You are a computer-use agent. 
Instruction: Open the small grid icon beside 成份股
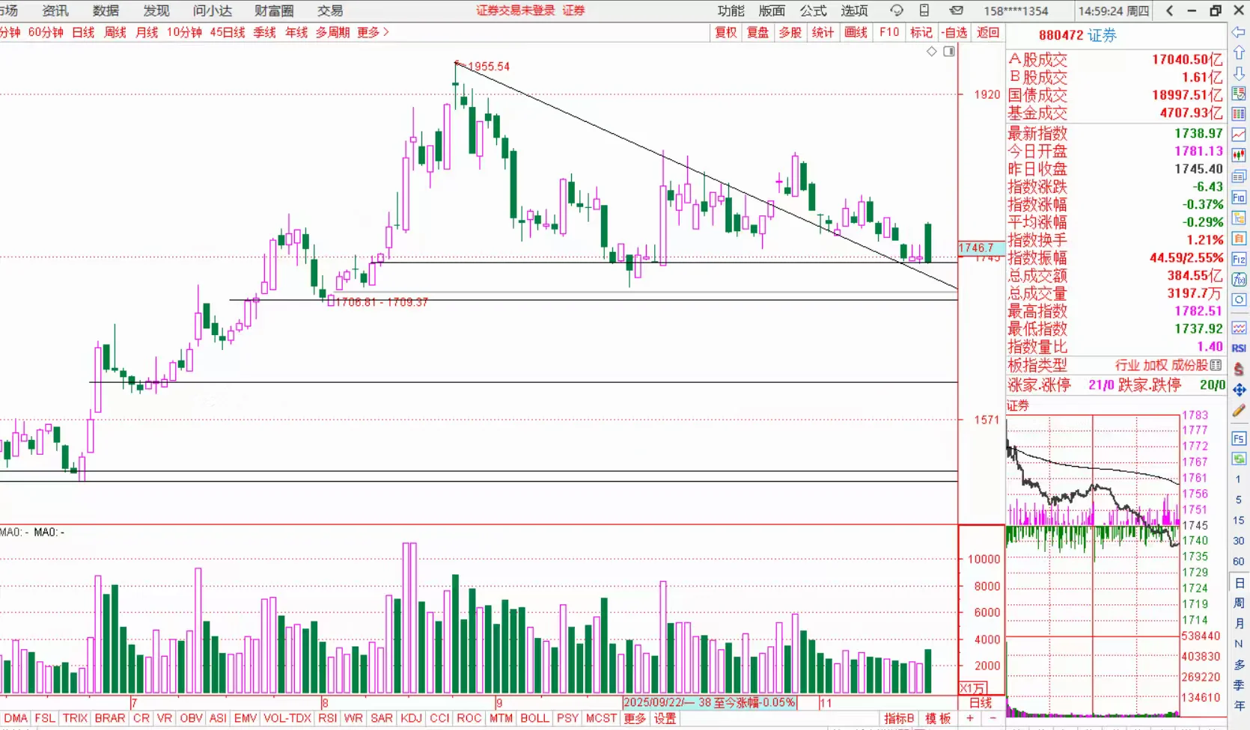[1216, 365]
